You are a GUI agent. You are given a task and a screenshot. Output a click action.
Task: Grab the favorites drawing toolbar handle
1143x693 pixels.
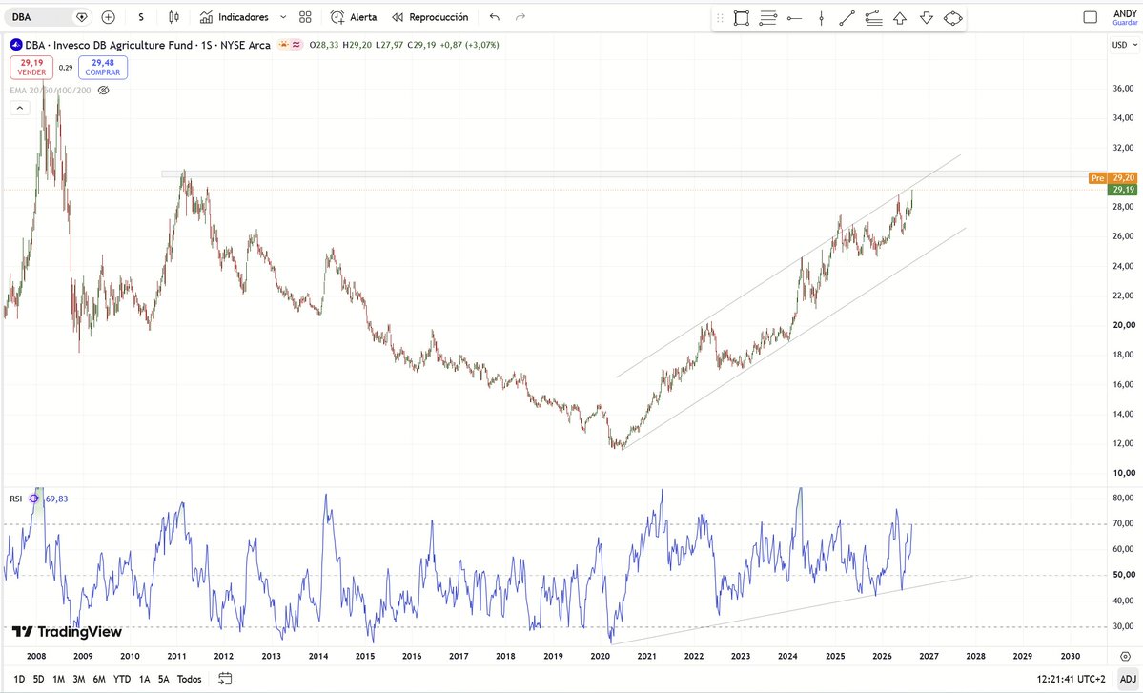(720, 18)
